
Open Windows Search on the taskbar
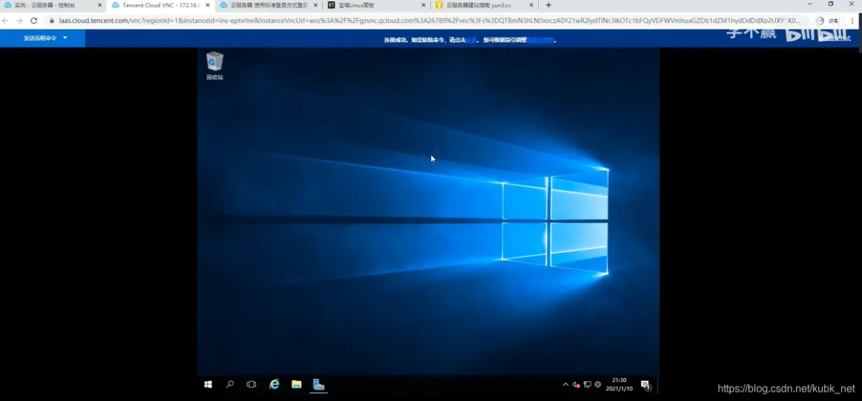[230, 384]
